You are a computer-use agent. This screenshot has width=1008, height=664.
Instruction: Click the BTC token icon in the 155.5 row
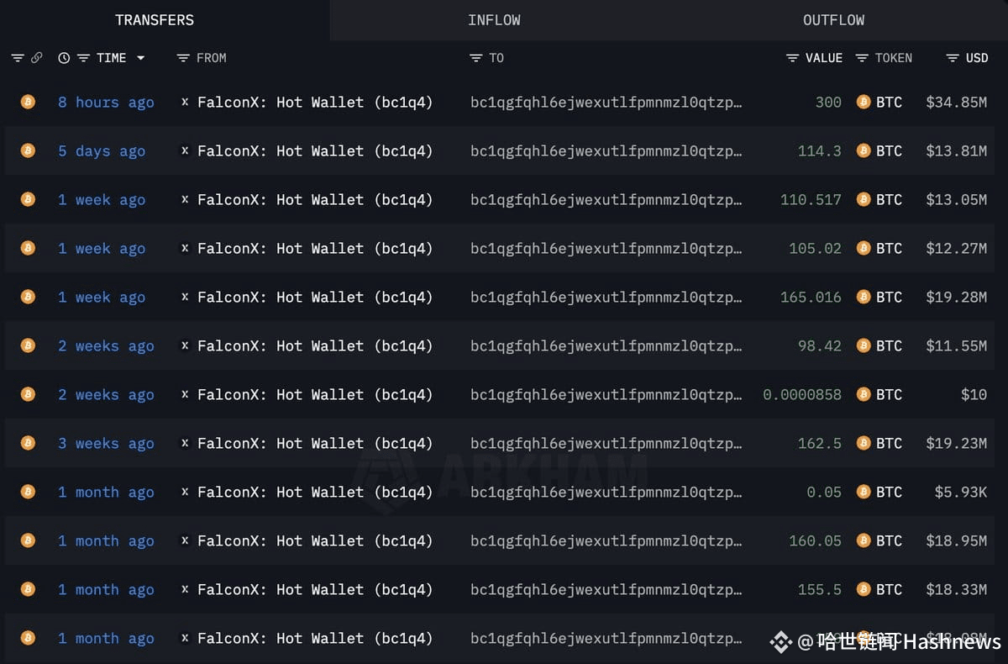point(863,589)
